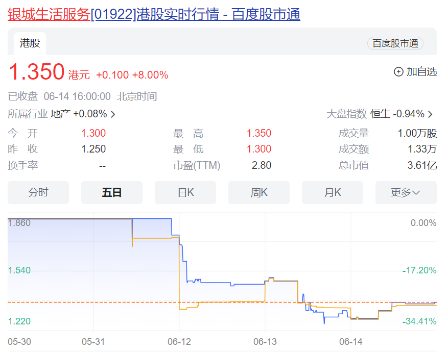Click the 大盘指数 恒生 -0.94% link
The height and width of the screenshot is (354, 448).
380,114
